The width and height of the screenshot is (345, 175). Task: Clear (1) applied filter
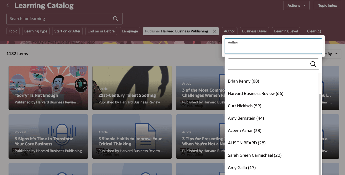(314, 31)
